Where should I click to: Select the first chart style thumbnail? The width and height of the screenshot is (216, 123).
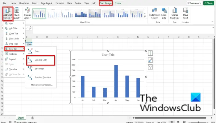tap(39, 14)
